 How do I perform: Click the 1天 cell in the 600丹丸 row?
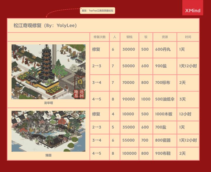coord(188,49)
